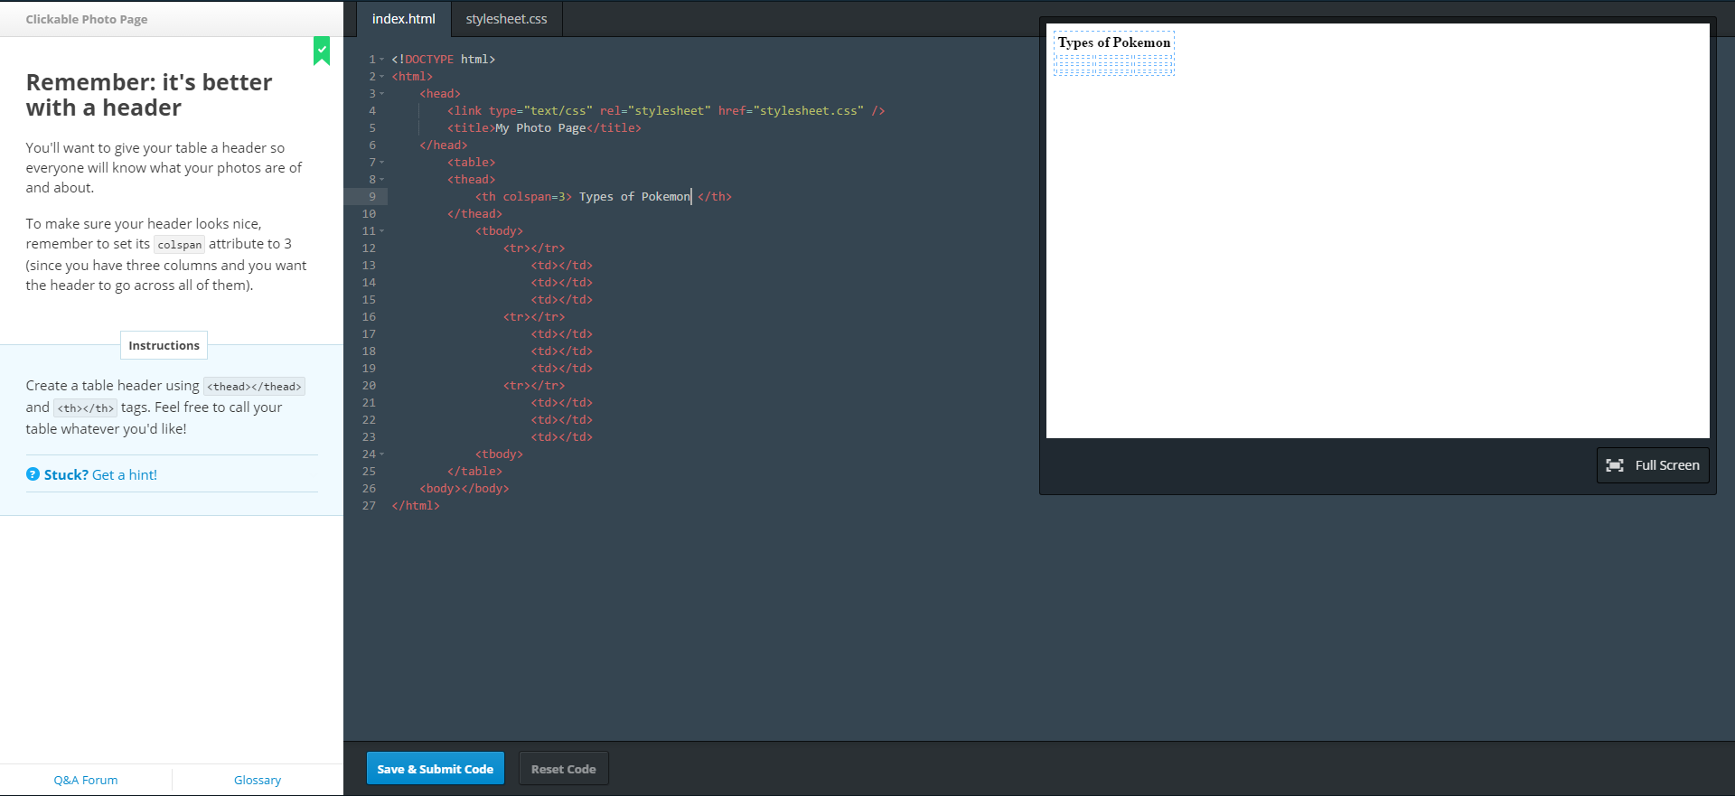1735x796 pixels.
Task: Fold the thead block at line 8
Action: click(x=382, y=180)
